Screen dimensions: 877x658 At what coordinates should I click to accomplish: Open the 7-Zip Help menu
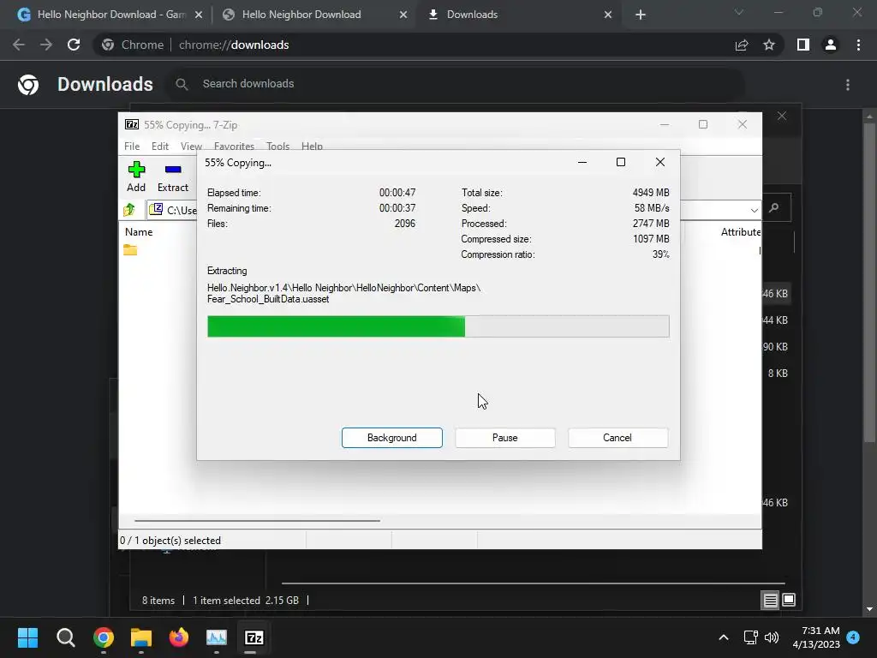[x=312, y=146]
